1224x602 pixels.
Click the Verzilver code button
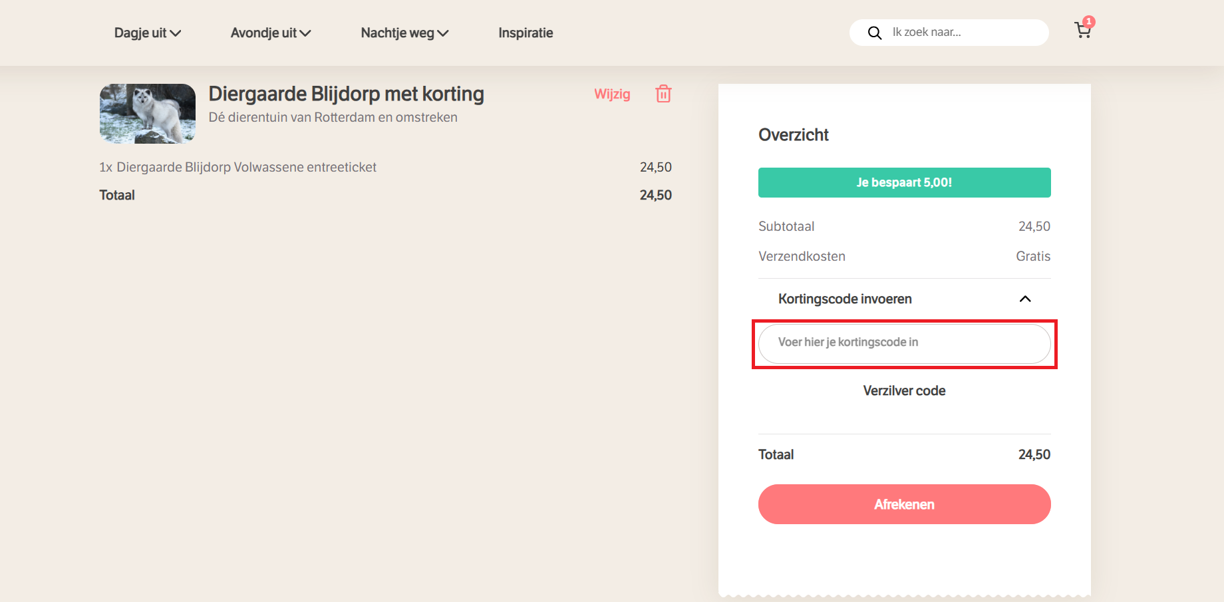point(904,390)
